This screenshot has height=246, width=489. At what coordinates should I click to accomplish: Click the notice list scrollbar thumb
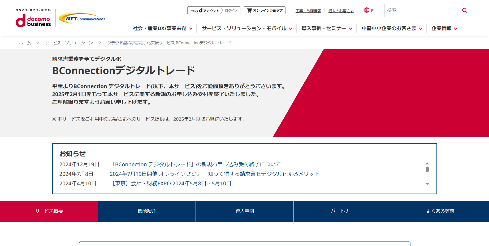[427, 169]
